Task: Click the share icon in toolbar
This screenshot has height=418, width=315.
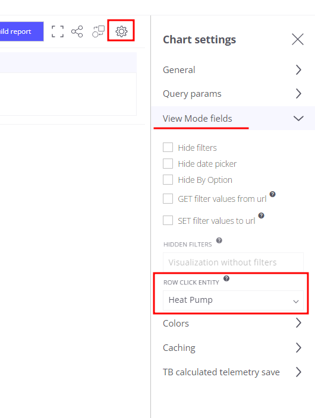Action: click(77, 31)
